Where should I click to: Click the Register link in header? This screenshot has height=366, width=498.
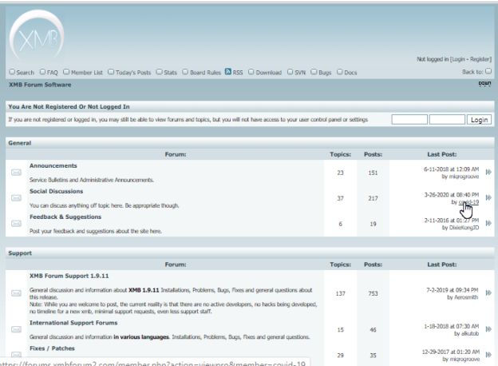[x=480, y=59]
